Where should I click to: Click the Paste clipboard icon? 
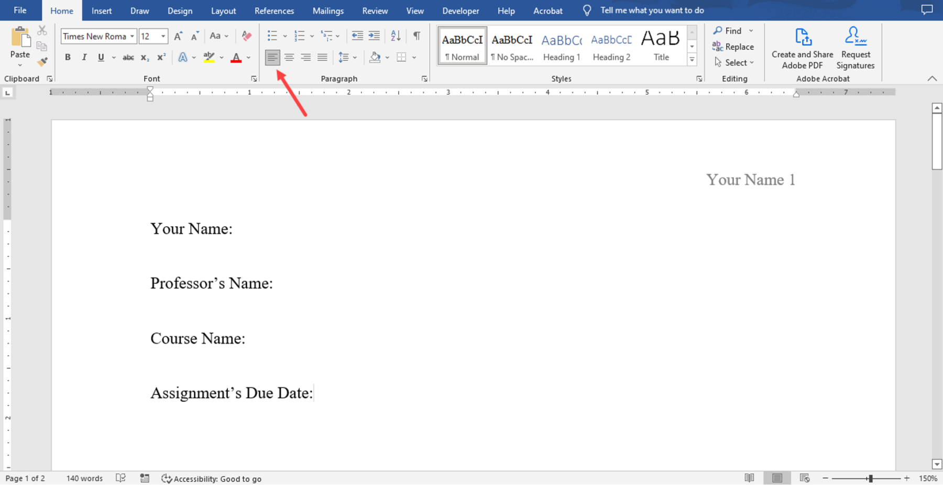[x=20, y=38]
